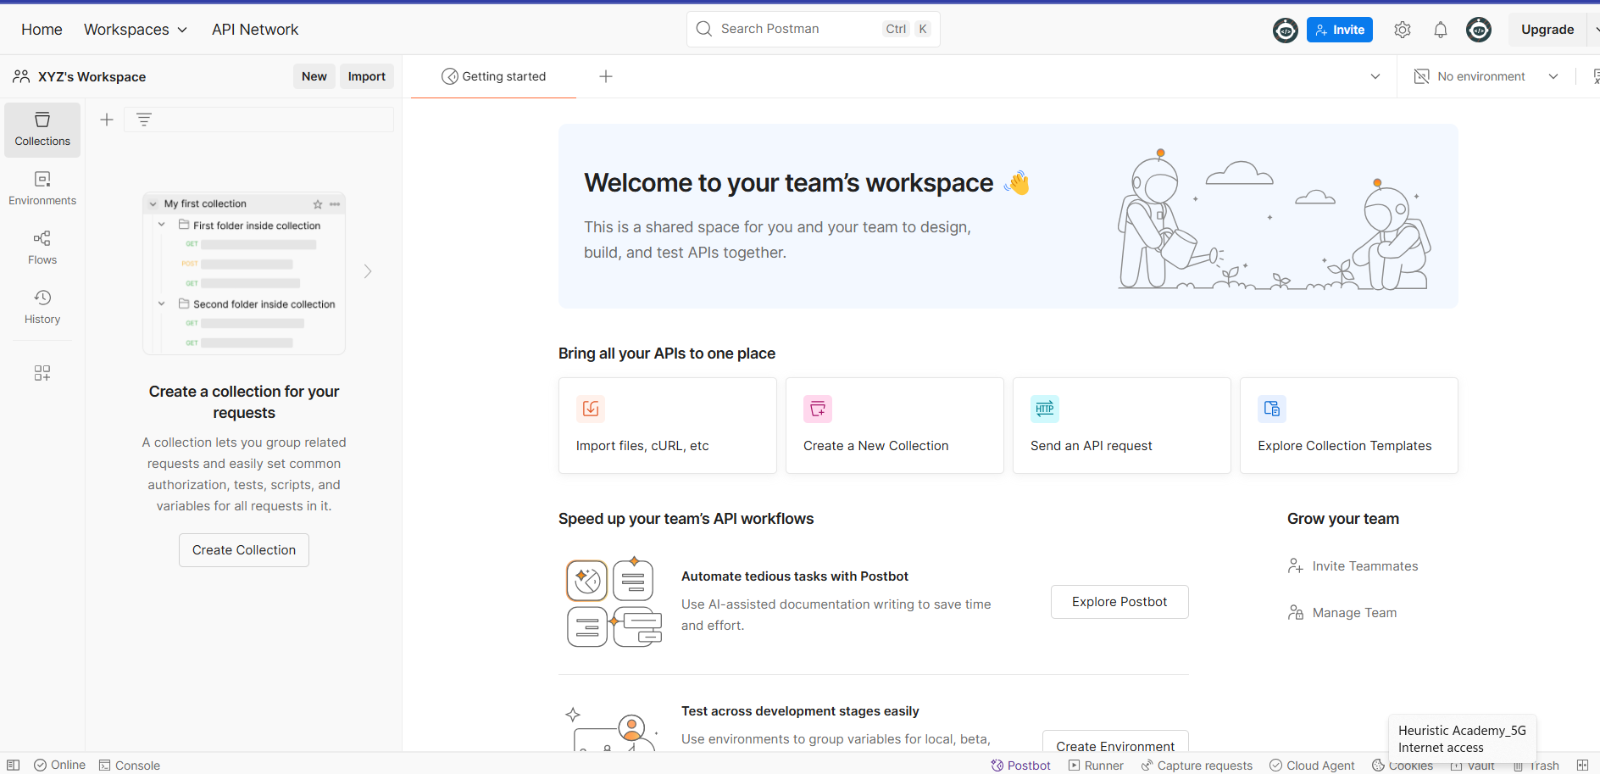Viewport: 1600px width, 774px height.
Task: Focus the Search Postman field
Action: click(x=814, y=29)
